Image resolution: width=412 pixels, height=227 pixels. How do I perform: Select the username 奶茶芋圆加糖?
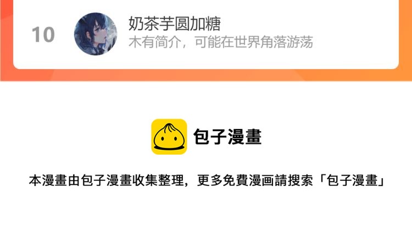tap(175, 24)
